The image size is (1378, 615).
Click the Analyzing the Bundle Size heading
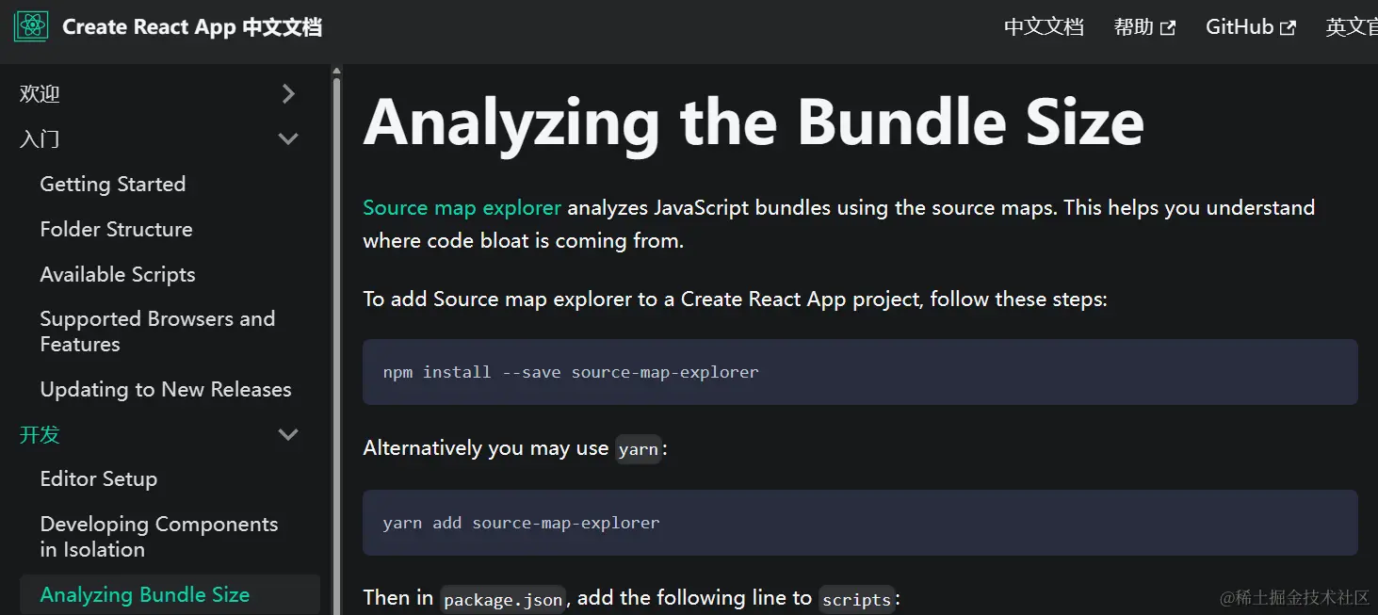tap(754, 122)
